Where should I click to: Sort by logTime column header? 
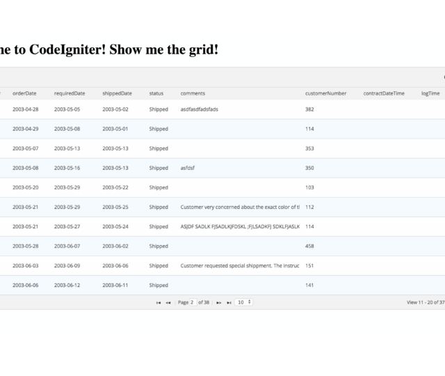point(430,93)
